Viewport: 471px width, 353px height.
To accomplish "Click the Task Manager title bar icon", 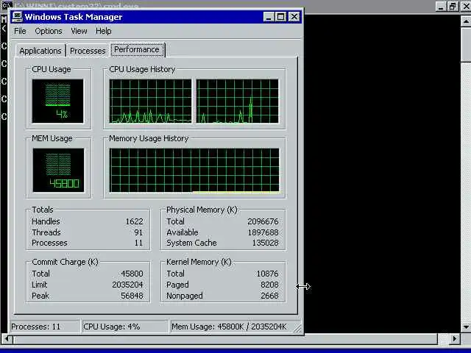I will point(18,17).
